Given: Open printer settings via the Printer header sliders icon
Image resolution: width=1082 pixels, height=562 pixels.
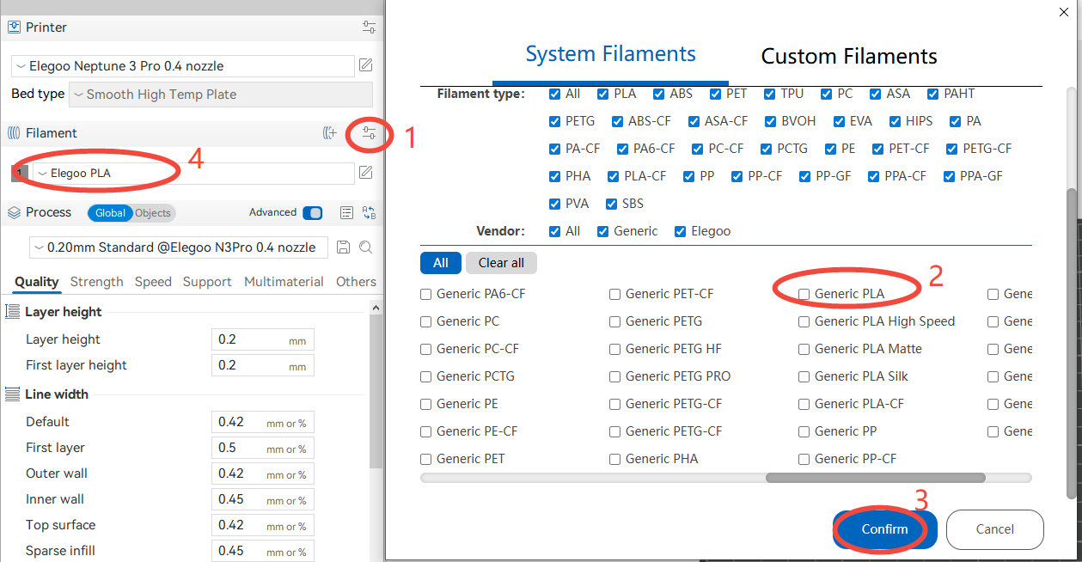Looking at the screenshot, I should (x=369, y=27).
